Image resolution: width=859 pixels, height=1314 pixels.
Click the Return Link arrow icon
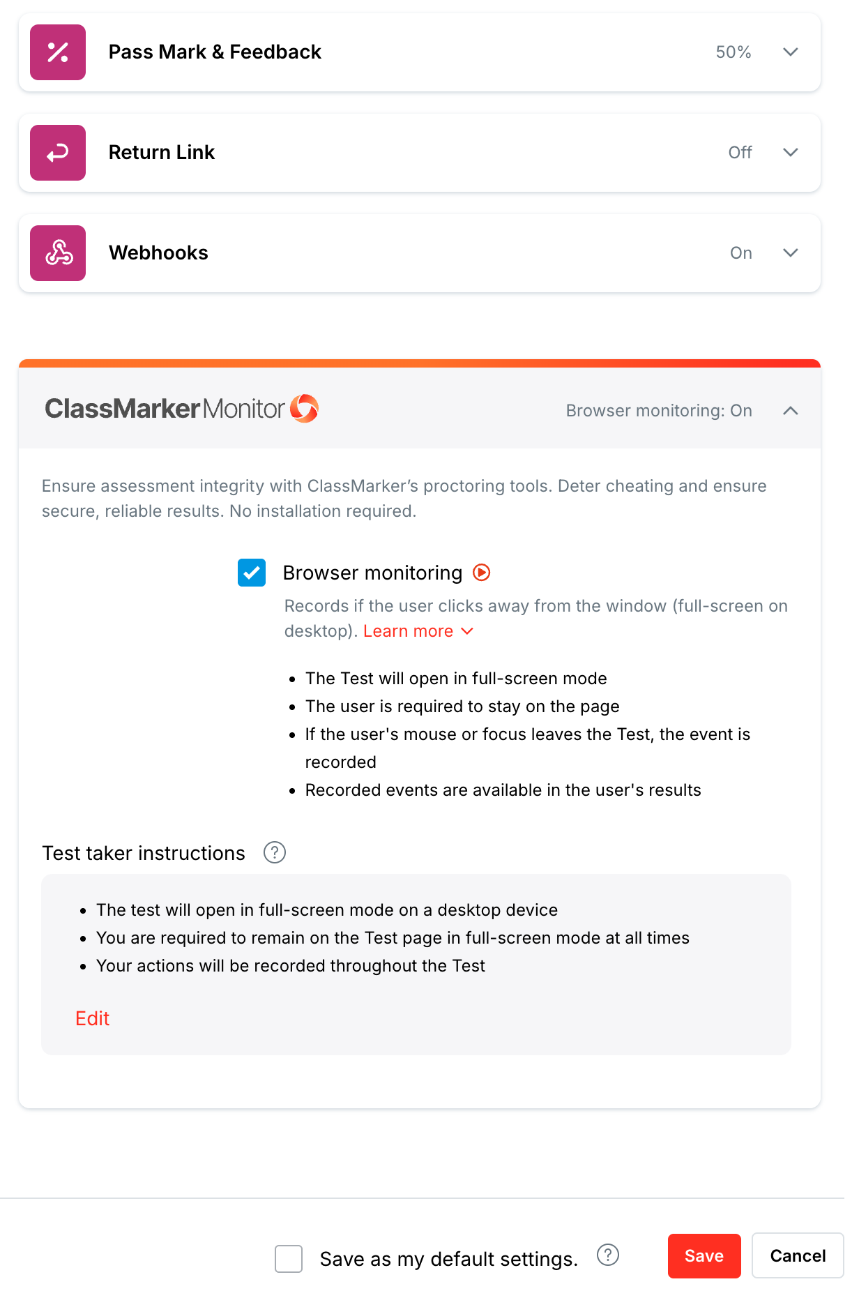[x=58, y=153]
